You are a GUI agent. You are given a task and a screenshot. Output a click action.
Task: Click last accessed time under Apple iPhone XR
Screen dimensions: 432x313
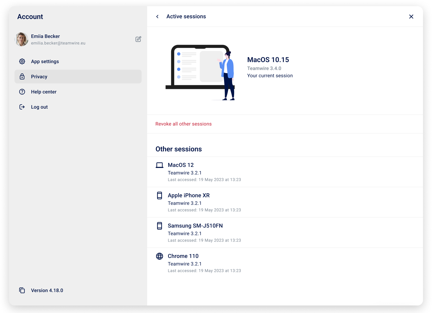[204, 210]
